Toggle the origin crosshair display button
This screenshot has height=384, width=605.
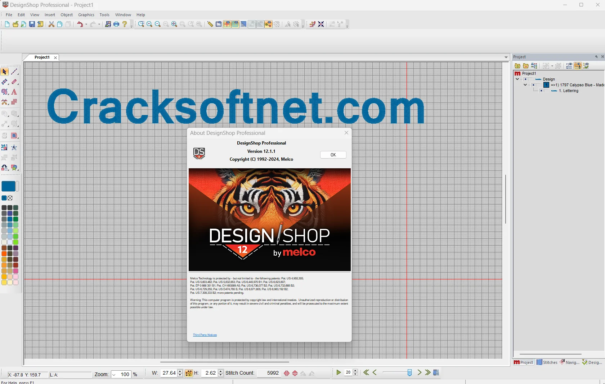227,24
